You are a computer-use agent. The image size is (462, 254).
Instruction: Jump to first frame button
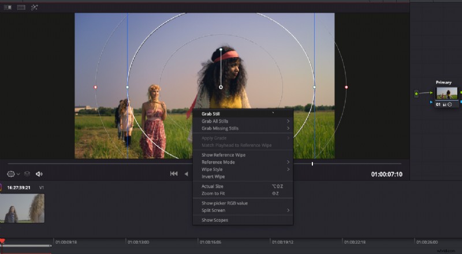pos(174,174)
